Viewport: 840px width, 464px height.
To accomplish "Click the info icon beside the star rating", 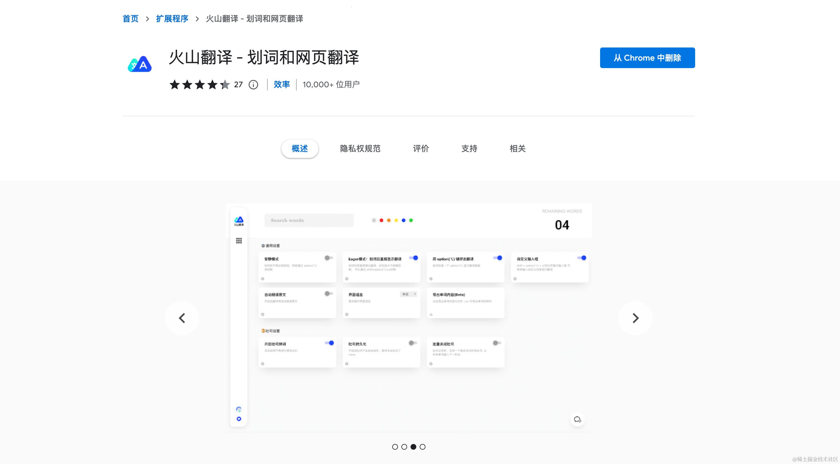I will (x=253, y=84).
